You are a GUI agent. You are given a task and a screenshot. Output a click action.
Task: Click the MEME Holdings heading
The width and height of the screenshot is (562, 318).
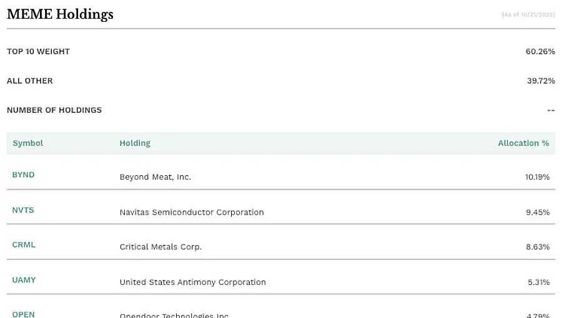[60, 14]
